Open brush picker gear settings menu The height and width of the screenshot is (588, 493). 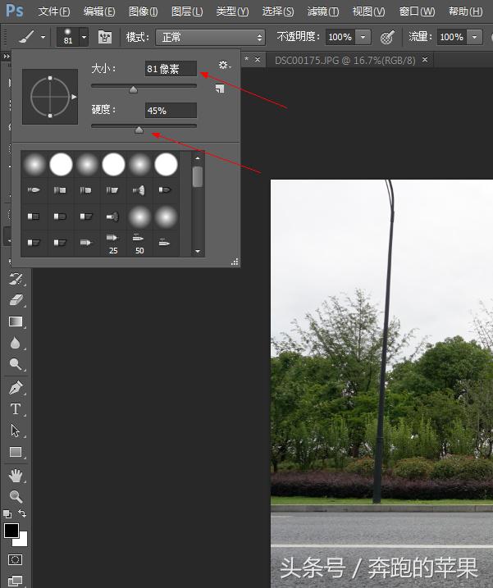(224, 66)
